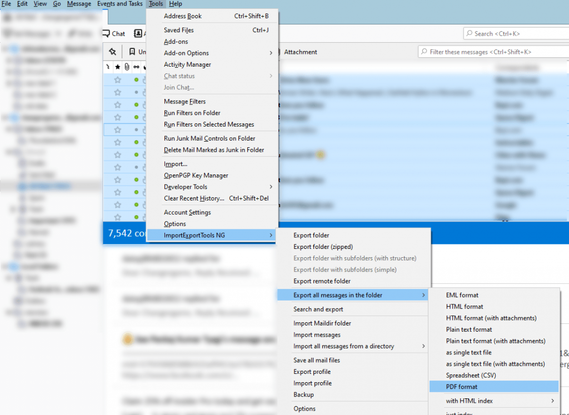This screenshot has width=569, height=415.
Task: Choose Export folder (zipped)
Action: tap(353, 247)
